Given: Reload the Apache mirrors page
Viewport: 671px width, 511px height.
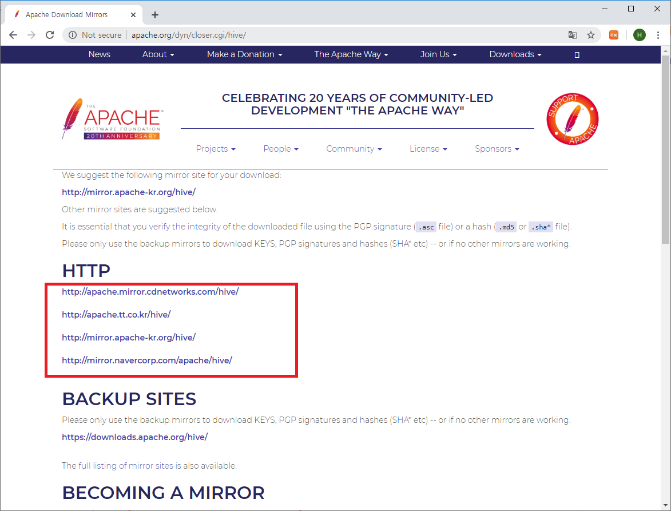Looking at the screenshot, I should 50,35.
